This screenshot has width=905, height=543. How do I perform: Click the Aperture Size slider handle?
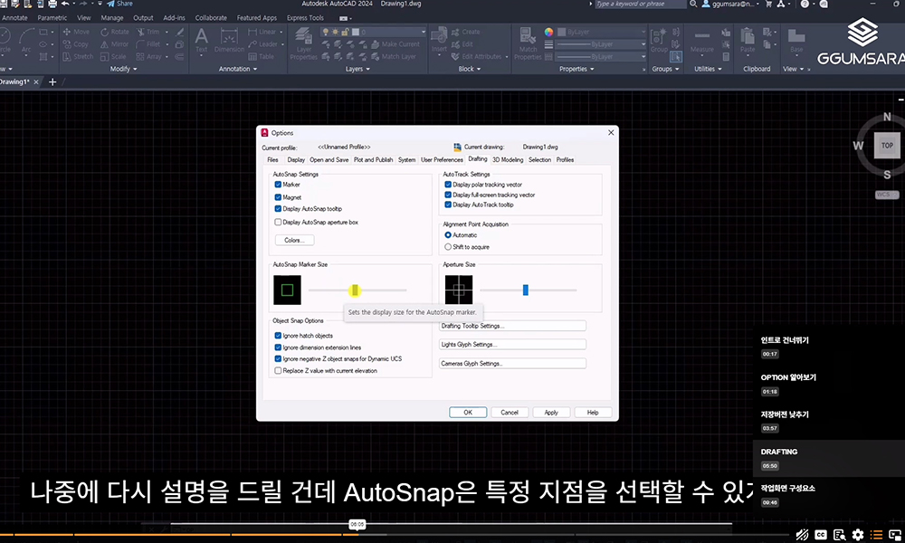click(x=525, y=290)
